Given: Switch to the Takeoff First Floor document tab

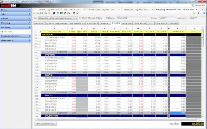Looking at the screenshot, I should click(x=59, y=10).
